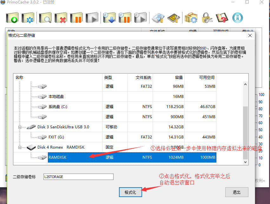Click the 退出 button
The height and width of the screenshot is (204, 270).
(237, 192)
